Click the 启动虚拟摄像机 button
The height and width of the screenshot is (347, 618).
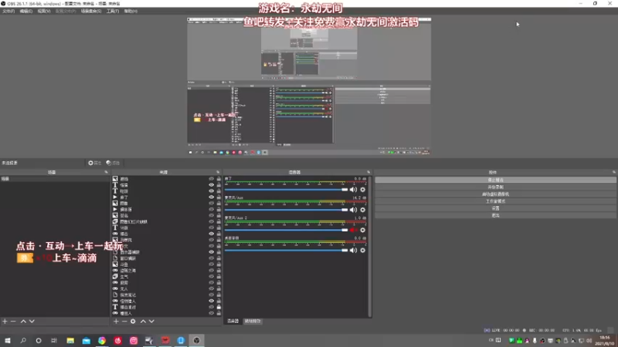495,194
